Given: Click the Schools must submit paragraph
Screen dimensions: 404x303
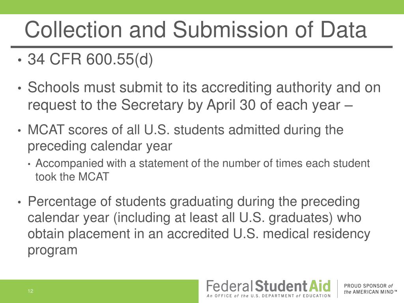Looking at the screenshot, I should 204,96.
